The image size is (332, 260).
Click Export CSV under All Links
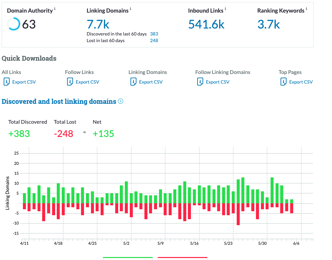[24, 82]
